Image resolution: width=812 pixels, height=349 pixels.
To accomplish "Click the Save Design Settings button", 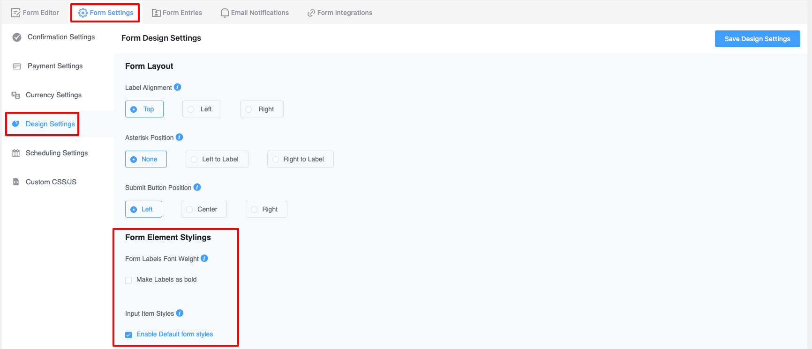I will pos(758,39).
